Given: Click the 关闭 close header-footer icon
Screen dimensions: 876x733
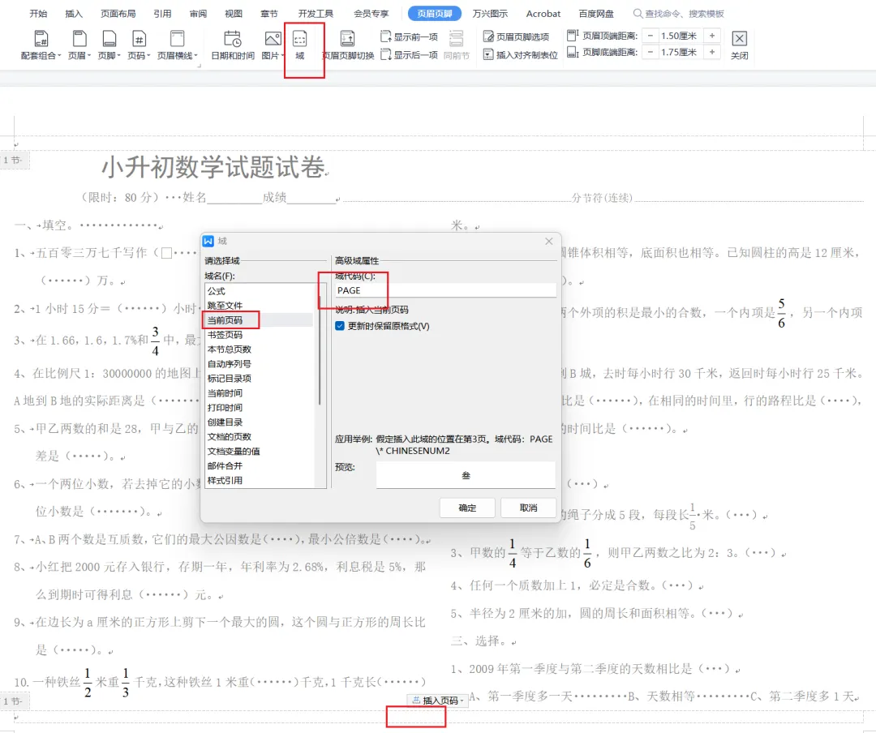Looking at the screenshot, I should click(739, 39).
